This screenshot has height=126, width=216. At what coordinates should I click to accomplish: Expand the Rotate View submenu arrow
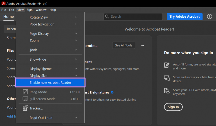[76, 17]
